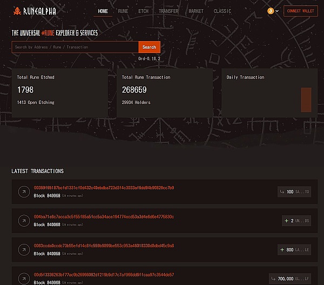The height and width of the screenshot is (285, 324).
Task: Click the + 2 UN...DS mint badge
Action: click(296, 221)
